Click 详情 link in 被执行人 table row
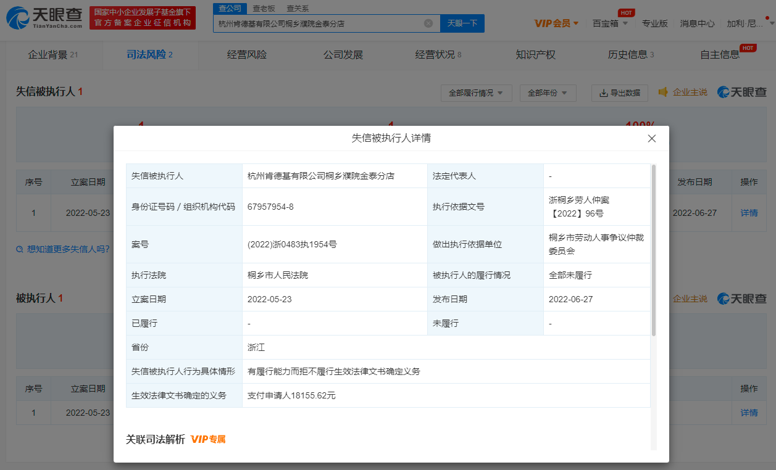Viewport: 776px width, 470px height. click(749, 413)
